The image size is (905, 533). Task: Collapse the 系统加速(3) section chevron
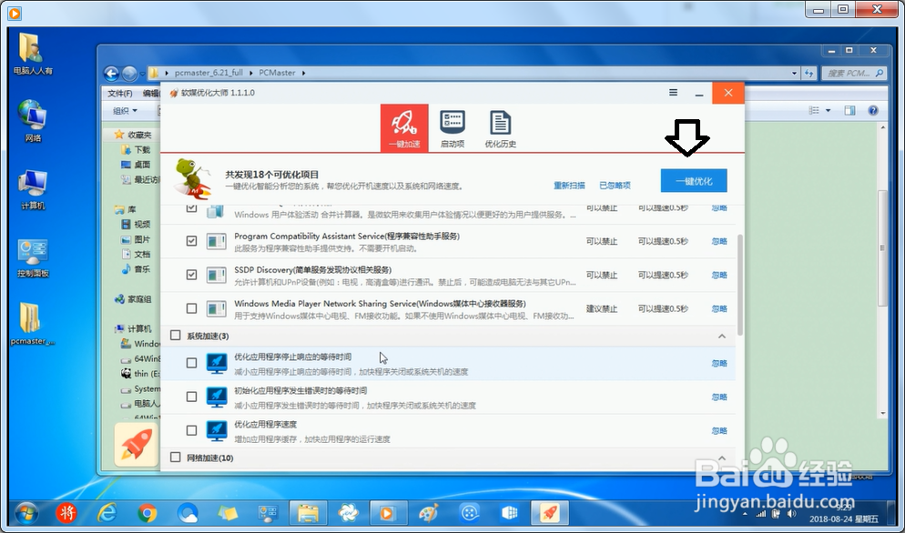click(721, 336)
